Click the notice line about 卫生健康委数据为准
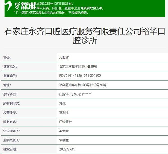 pos(60,8)
